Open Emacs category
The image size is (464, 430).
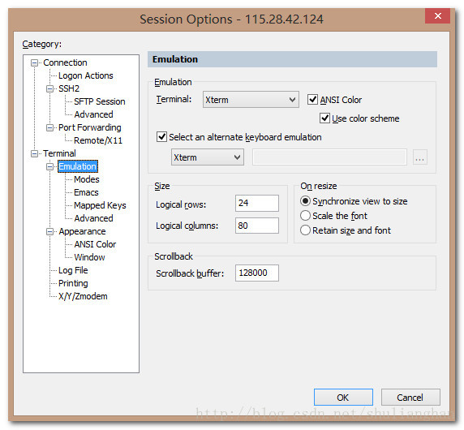point(86,192)
